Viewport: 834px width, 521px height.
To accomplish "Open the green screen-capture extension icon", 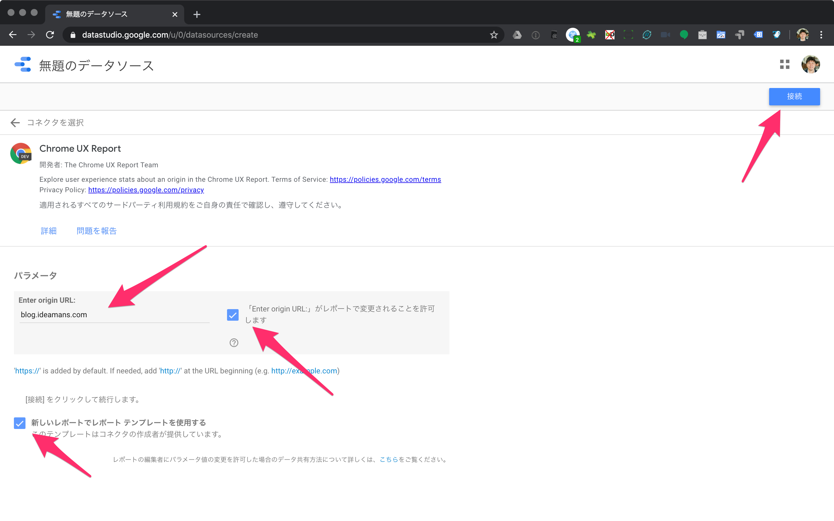I will click(628, 35).
